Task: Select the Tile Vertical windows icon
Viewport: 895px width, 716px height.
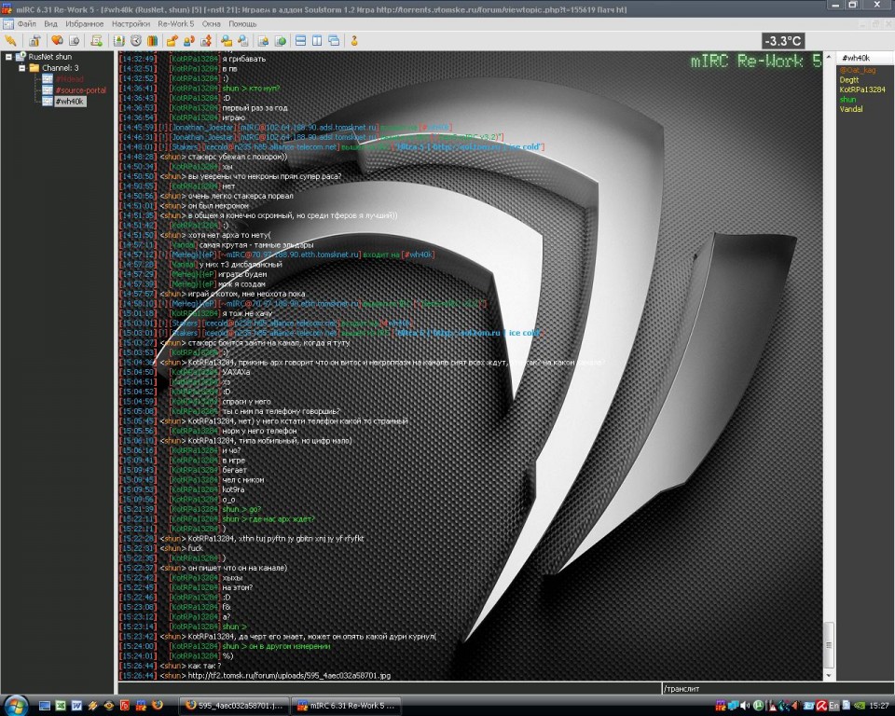Action: tap(317, 40)
